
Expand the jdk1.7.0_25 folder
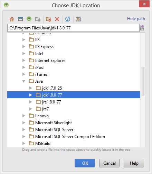pos(31,88)
